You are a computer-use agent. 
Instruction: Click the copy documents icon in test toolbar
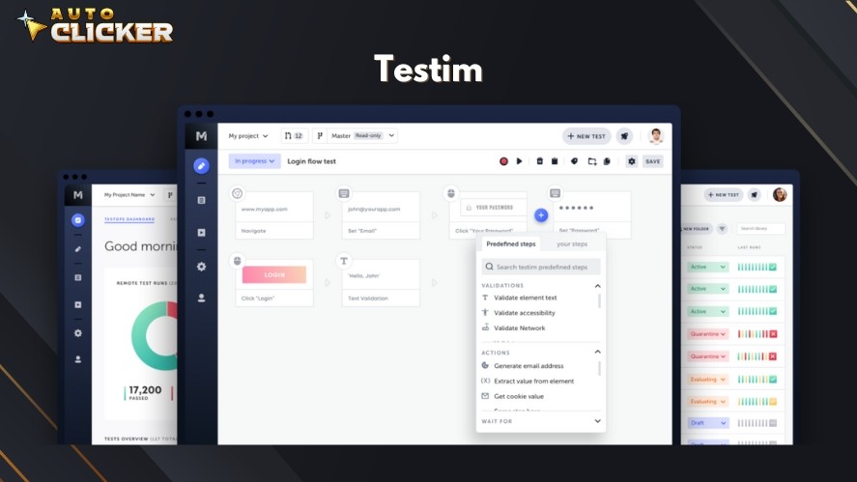tap(607, 161)
